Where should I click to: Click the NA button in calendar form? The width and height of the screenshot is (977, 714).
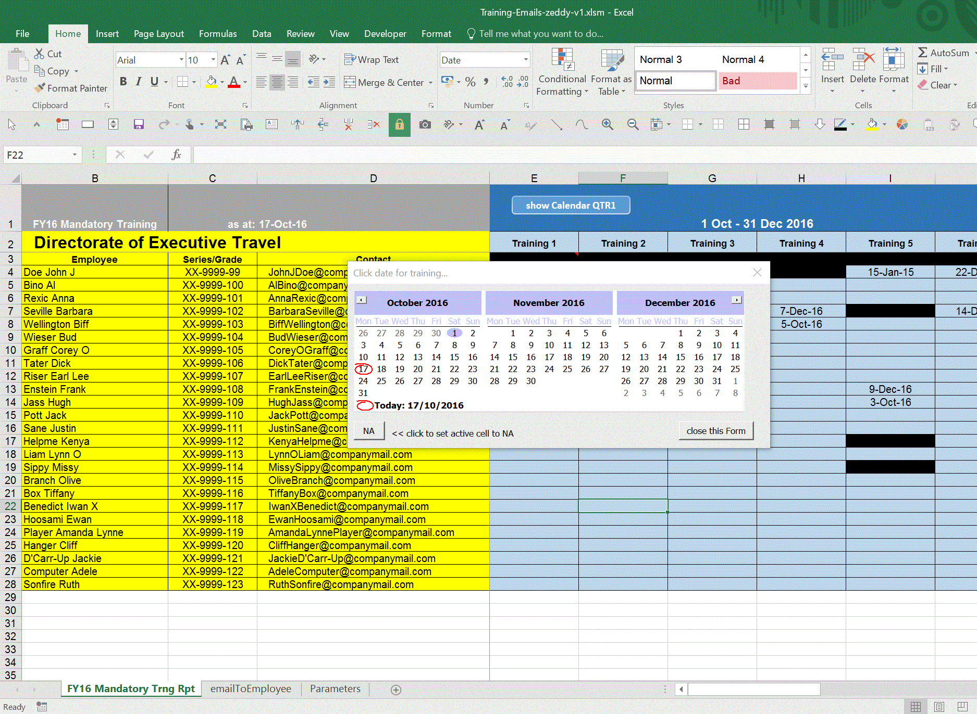[x=369, y=431]
